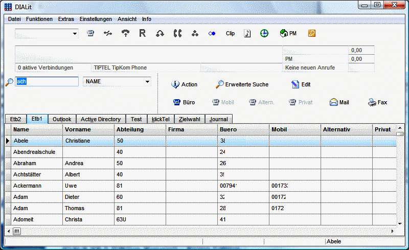Click the Altern. phone button

(261, 102)
